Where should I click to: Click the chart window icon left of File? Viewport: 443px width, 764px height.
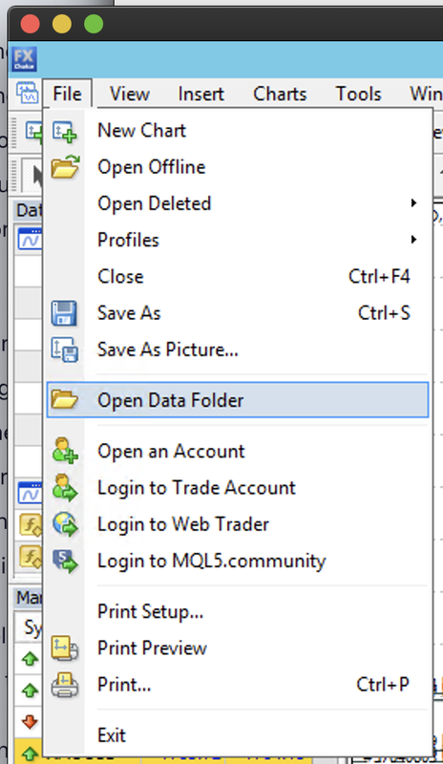pyautogui.click(x=28, y=93)
